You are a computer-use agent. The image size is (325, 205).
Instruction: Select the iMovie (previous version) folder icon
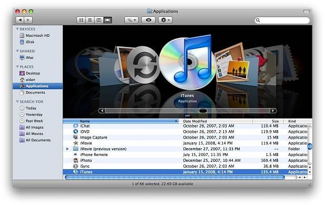click(x=76, y=149)
